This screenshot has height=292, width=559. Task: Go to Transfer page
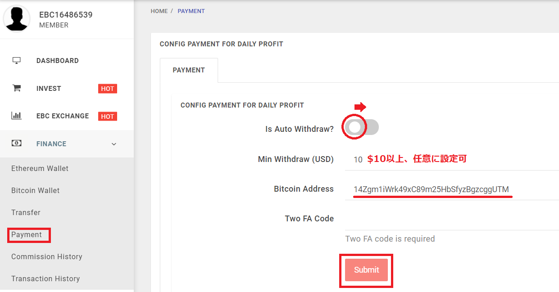[26, 212]
